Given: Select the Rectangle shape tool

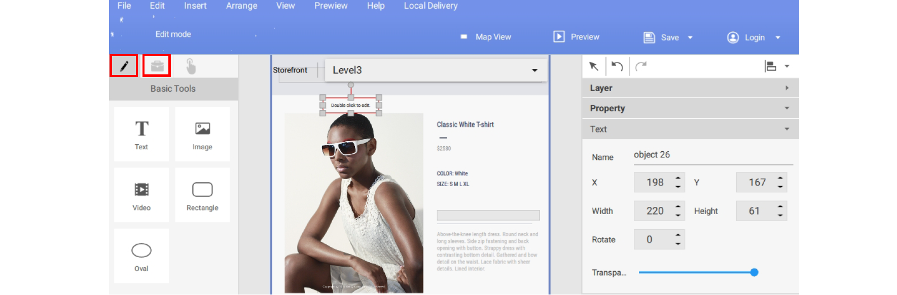Looking at the screenshot, I should coord(202,195).
